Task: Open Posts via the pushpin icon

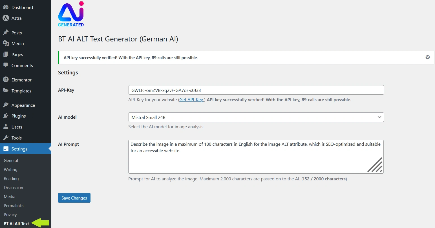Action: click(6, 32)
